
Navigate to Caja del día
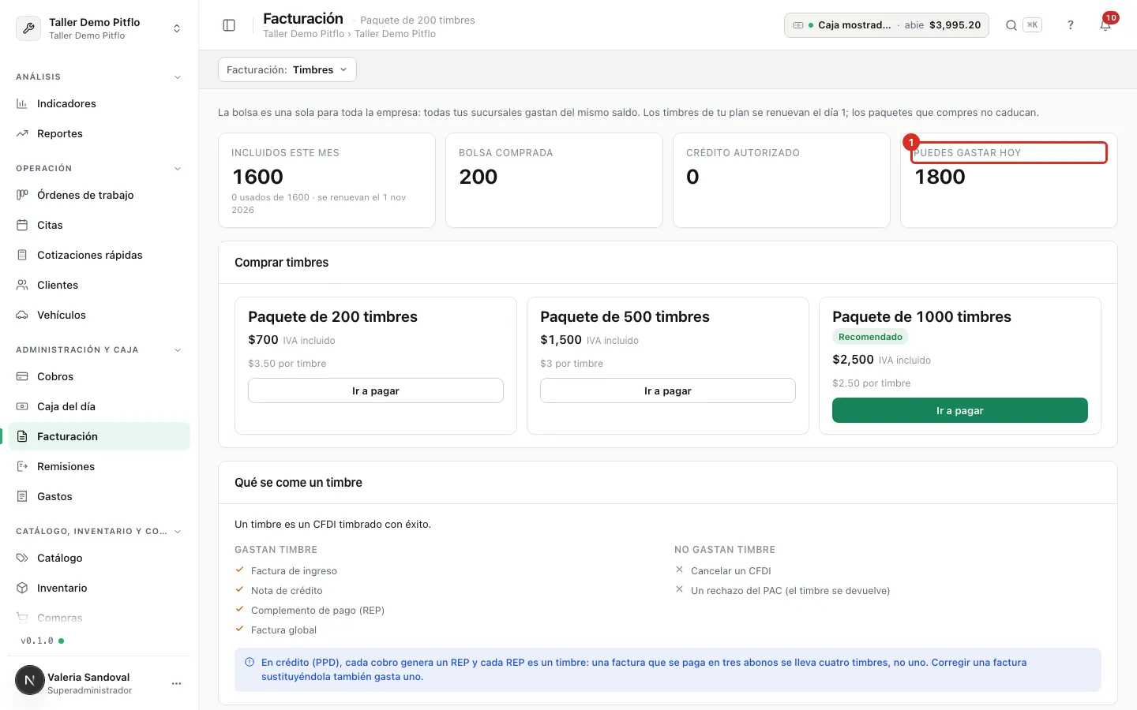point(99,406)
